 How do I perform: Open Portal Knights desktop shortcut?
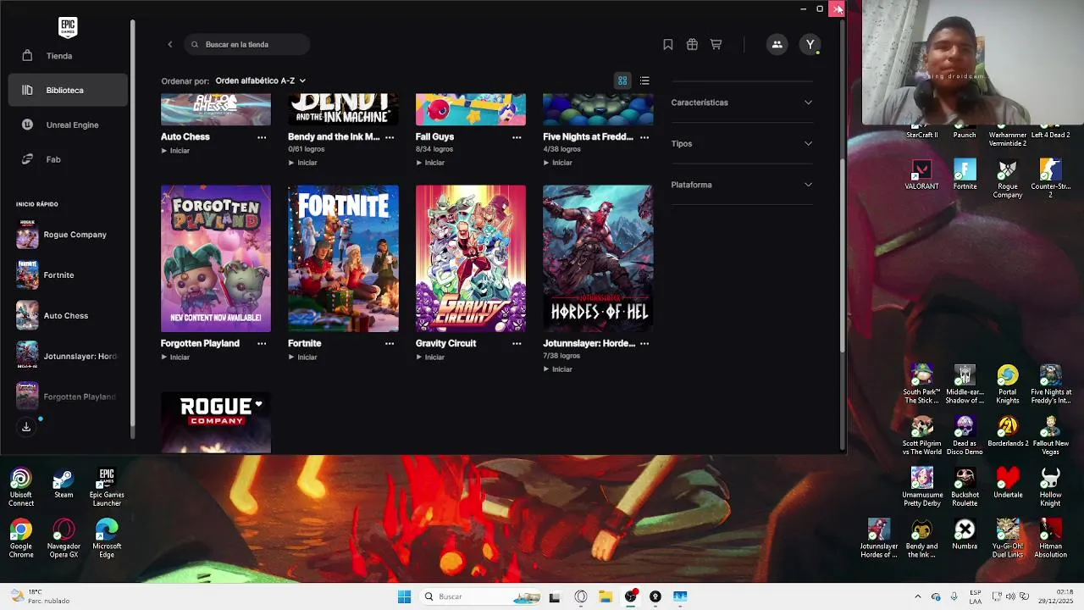tap(1007, 385)
